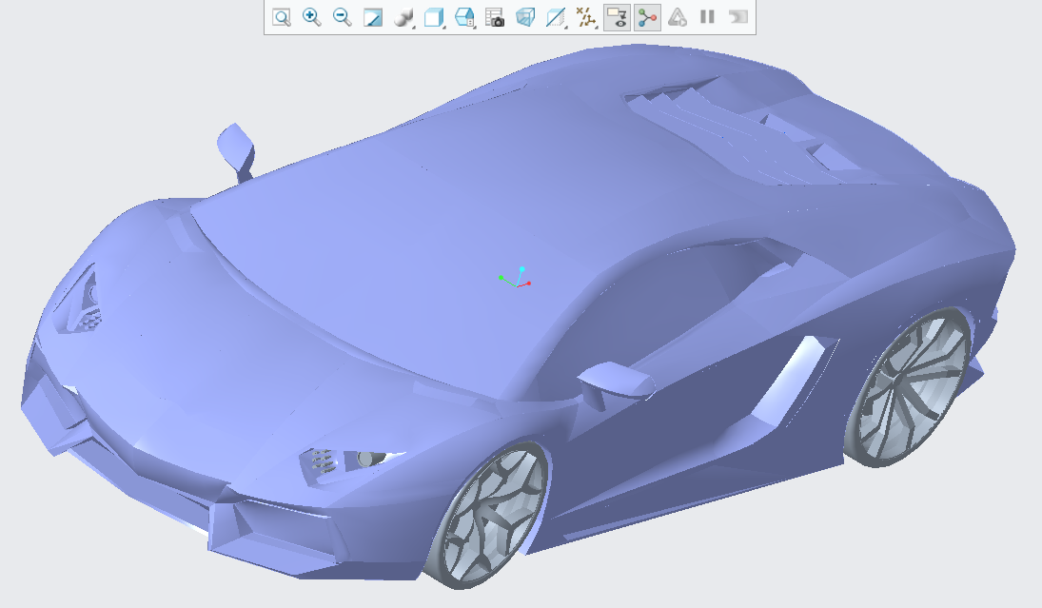The height and width of the screenshot is (608, 1042).
Task: Open the Saved Orientations cube dropdown
Action: point(434,17)
